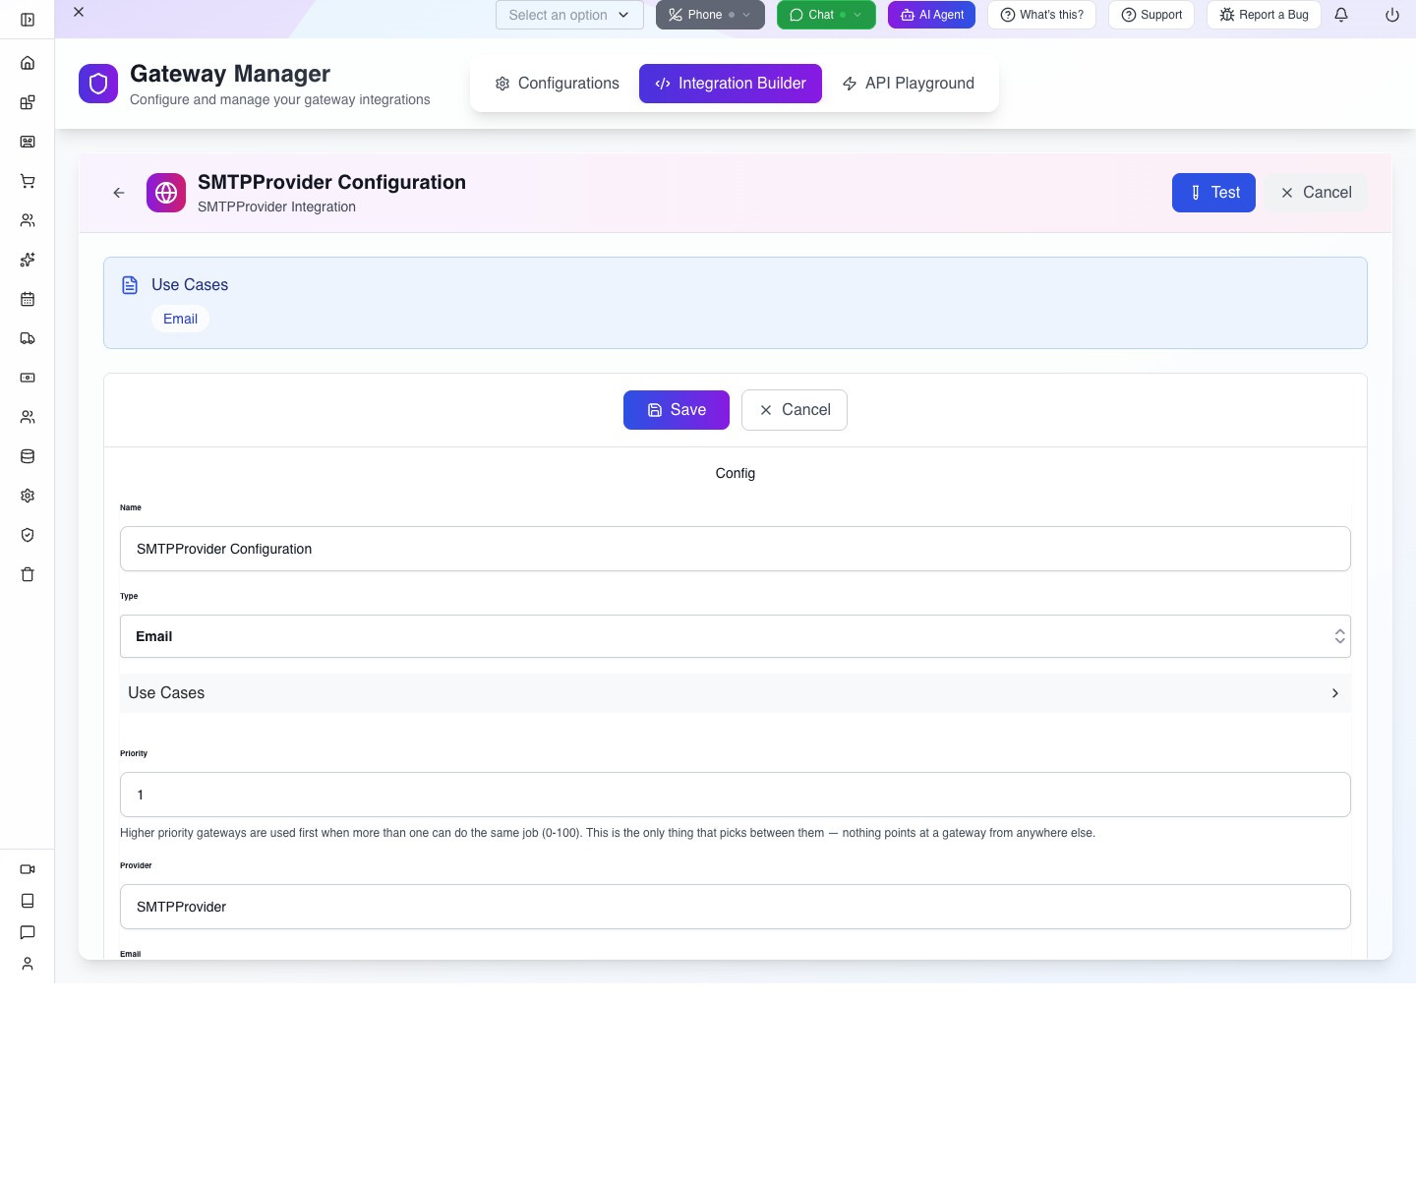Click the What's this? help button

coord(1041,15)
